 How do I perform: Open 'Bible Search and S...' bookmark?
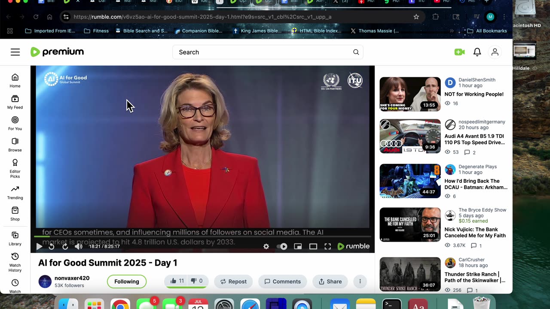coord(141,31)
